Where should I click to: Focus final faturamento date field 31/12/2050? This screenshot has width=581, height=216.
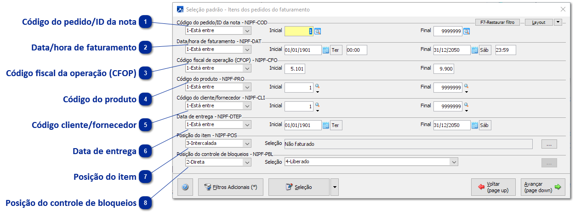coord(452,50)
